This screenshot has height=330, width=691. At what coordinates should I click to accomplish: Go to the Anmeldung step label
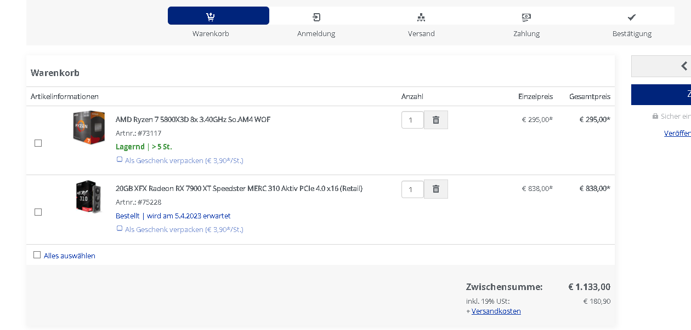(316, 33)
